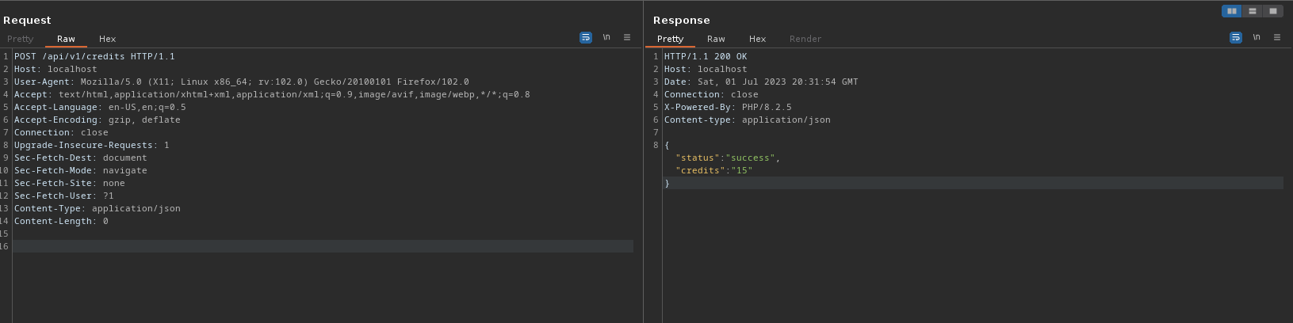Click the "credits":"15" line in response

713,170
